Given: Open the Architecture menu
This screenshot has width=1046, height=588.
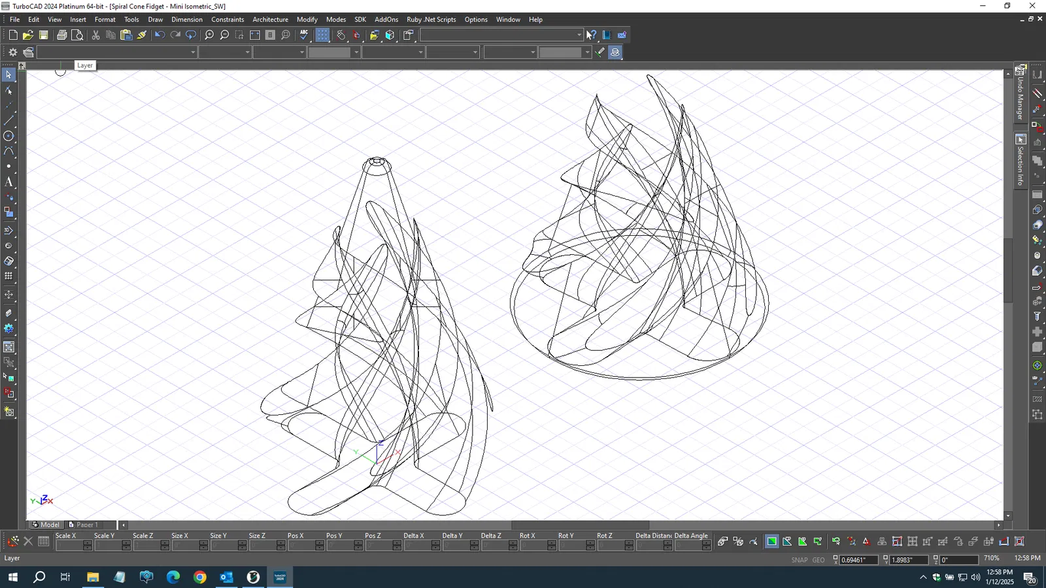Looking at the screenshot, I should (x=270, y=20).
